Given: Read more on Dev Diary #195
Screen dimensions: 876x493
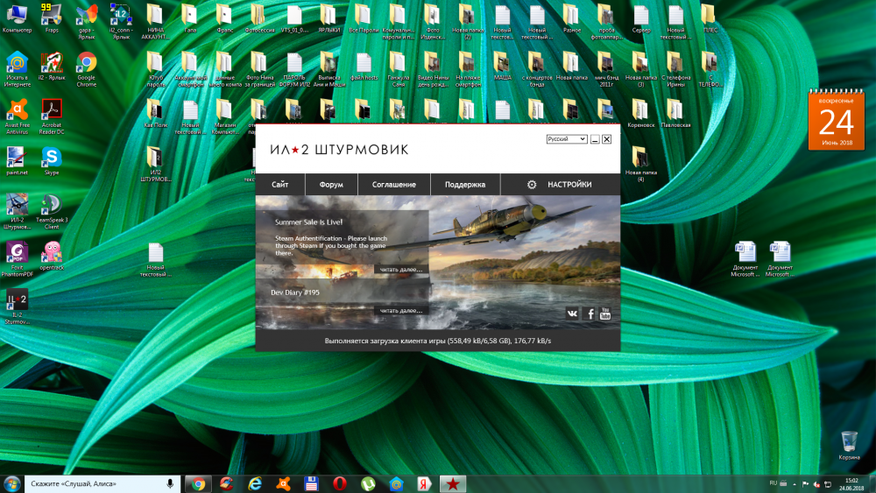Looking at the screenshot, I should click(401, 311).
